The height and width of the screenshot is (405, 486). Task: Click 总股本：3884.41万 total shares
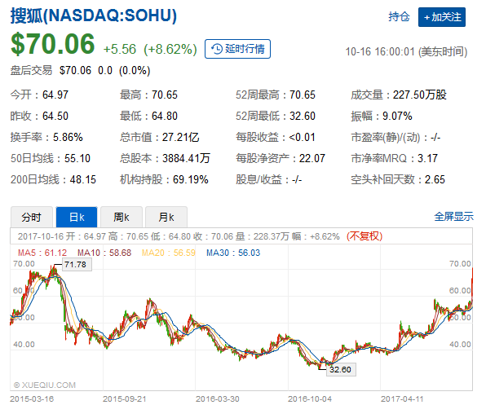coord(165,159)
